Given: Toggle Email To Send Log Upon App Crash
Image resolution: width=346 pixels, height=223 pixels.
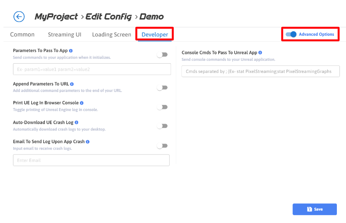Looking at the screenshot, I should click(x=162, y=146).
